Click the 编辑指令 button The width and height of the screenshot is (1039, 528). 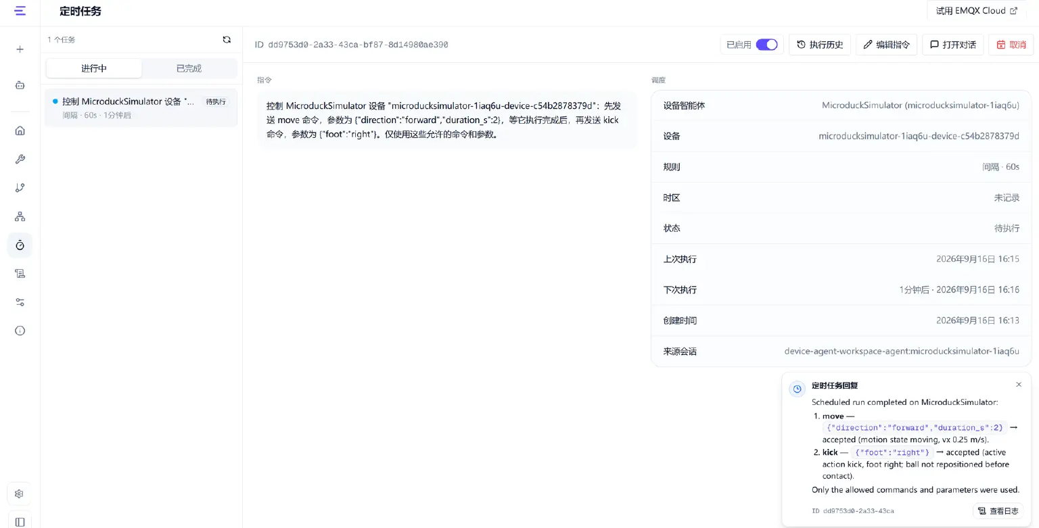point(887,45)
